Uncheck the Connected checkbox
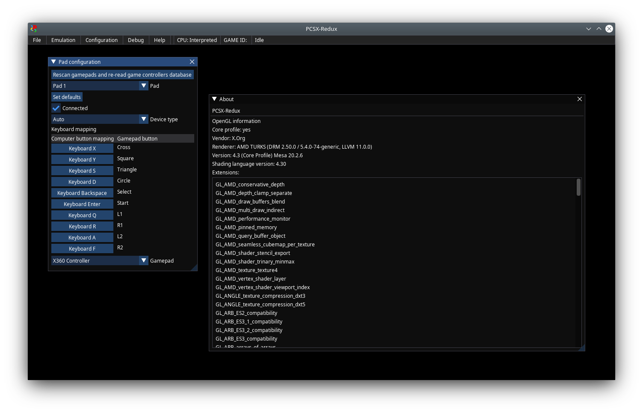643x413 pixels. (56, 108)
